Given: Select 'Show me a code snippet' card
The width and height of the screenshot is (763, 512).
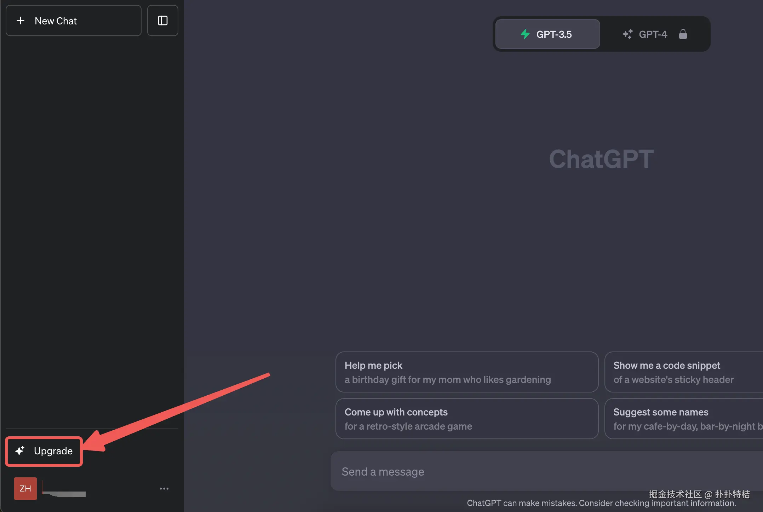Looking at the screenshot, I should (683, 372).
